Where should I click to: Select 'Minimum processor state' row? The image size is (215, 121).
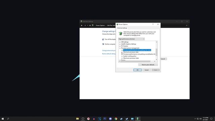pos(131,52)
